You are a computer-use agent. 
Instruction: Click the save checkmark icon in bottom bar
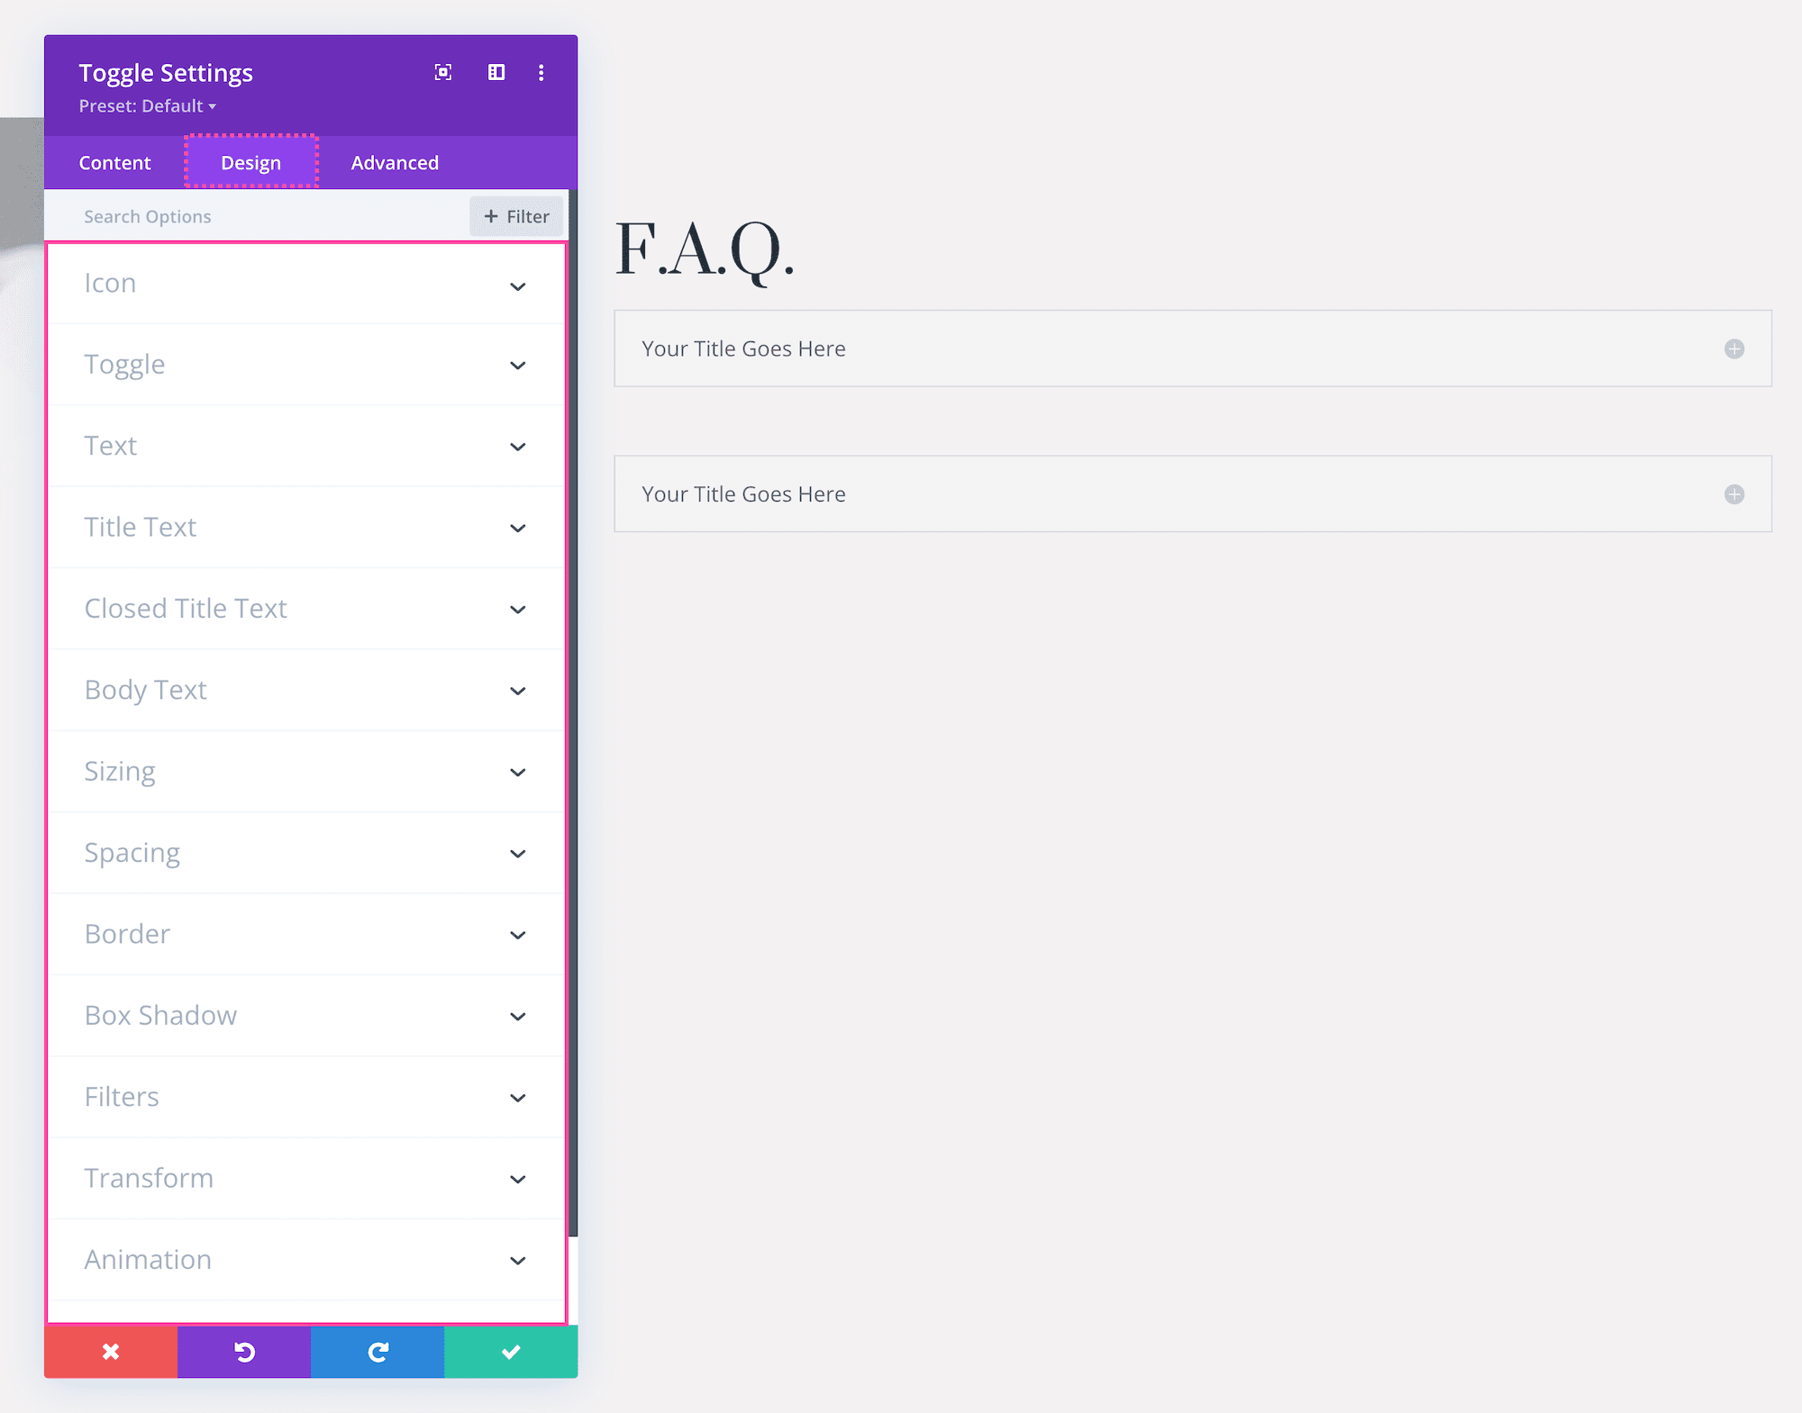coord(512,1350)
